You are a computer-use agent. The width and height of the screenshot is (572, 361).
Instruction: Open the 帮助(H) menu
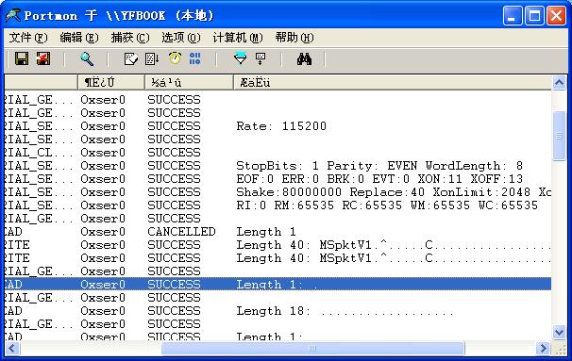(294, 38)
